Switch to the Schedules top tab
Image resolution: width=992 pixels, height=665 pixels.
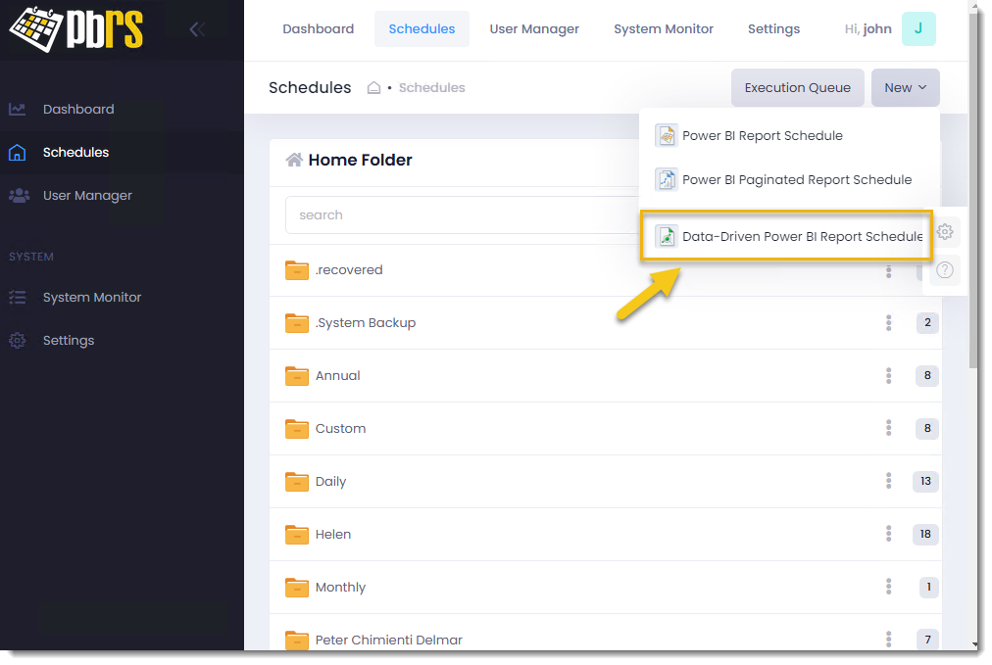tap(422, 29)
